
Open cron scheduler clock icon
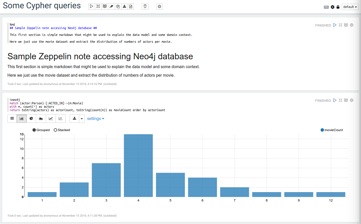click(x=159, y=6)
